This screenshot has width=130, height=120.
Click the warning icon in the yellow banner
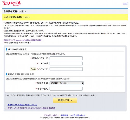click(x=5, y=17)
